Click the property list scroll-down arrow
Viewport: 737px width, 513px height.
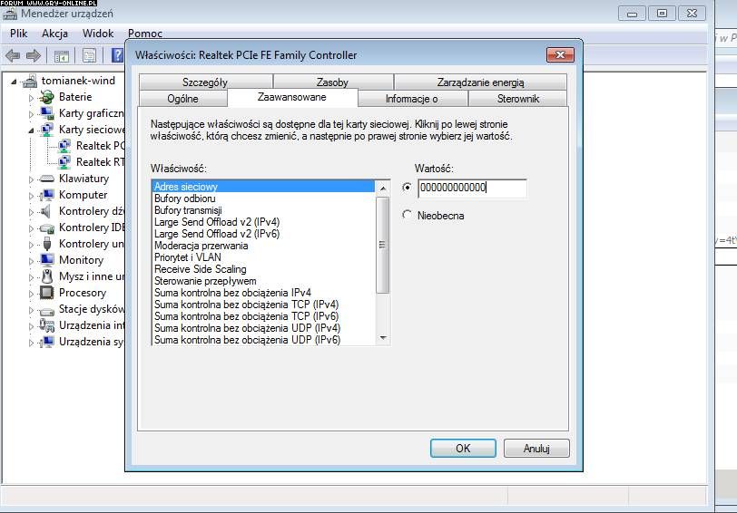click(x=383, y=338)
